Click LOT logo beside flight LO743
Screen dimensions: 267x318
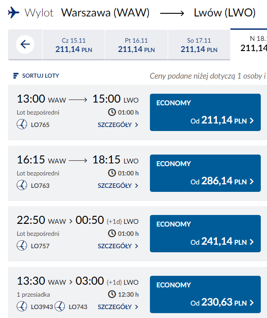coord(60,306)
